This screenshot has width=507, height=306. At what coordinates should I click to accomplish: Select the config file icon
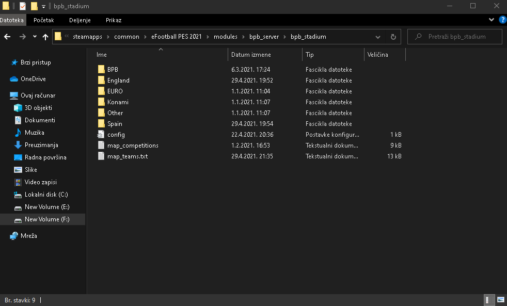[x=101, y=134]
